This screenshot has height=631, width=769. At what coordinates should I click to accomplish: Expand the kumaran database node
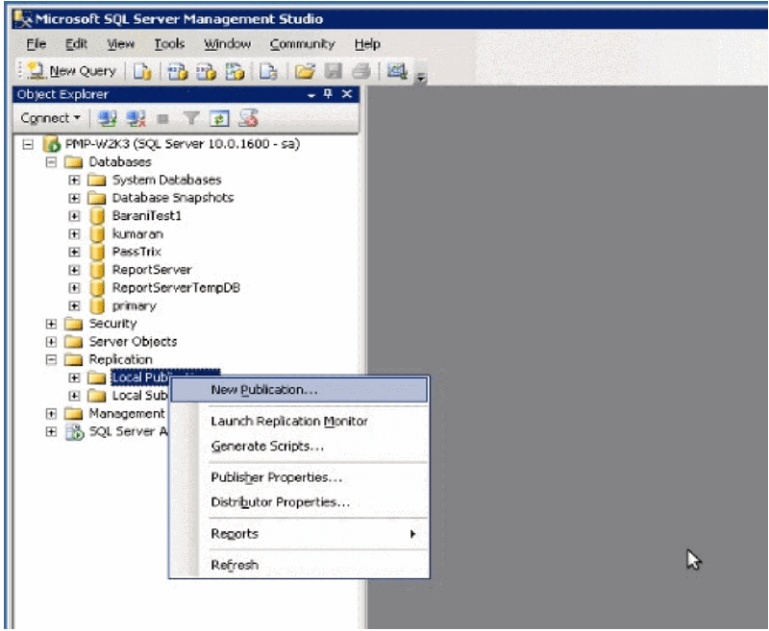click(74, 234)
